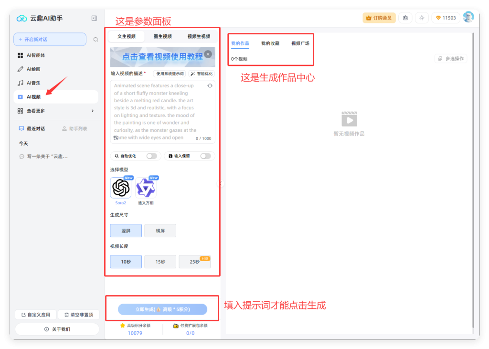Open the 视频广场 tab
Image resolution: width=489 pixels, height=349 pixels.
[300, 43]
